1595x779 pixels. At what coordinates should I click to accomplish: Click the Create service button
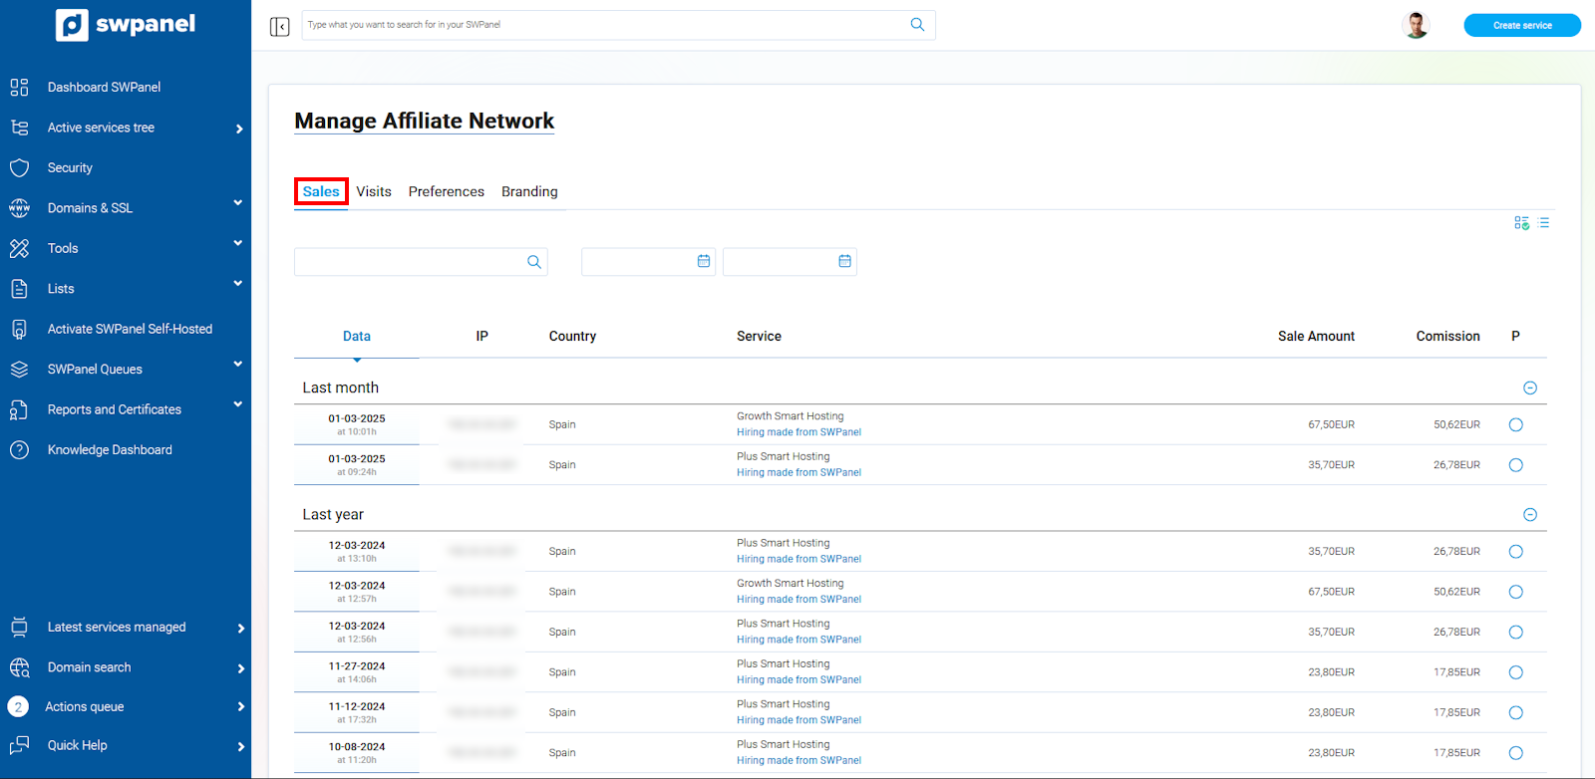tap(1521, 25)
